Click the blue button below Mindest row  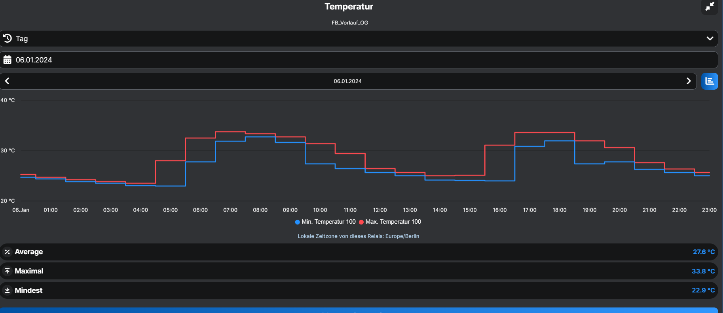pyautogui.click(x=359, y=310)
